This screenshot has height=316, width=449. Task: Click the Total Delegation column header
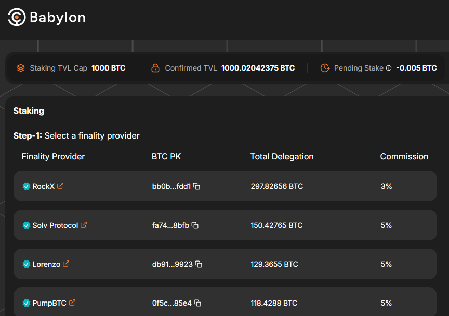(x=282, y=156)
